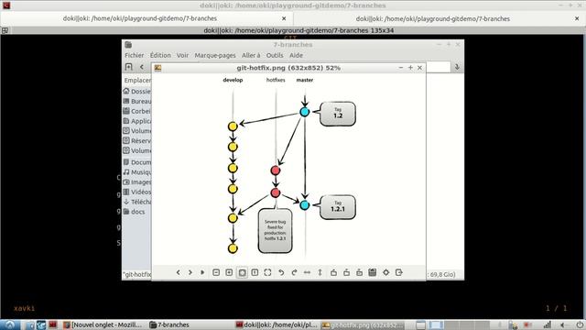Open Fichier menu in file manager

[x=135, y=55]
